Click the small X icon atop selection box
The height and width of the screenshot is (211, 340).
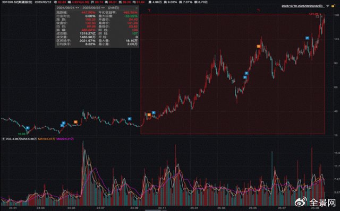pyautogui.click(x=322, y=16)
